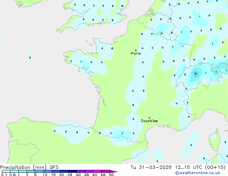Pick the 45–50 mm legend swatch
The width and height of the screenshot is (228, 176).
(x=106, y=171)
